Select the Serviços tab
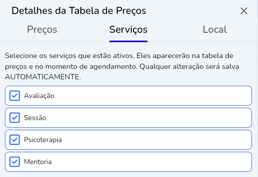The image size is (258, 177). [128, 30]
